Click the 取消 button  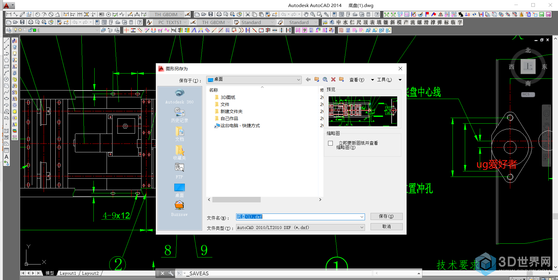(x=386, y=227)
